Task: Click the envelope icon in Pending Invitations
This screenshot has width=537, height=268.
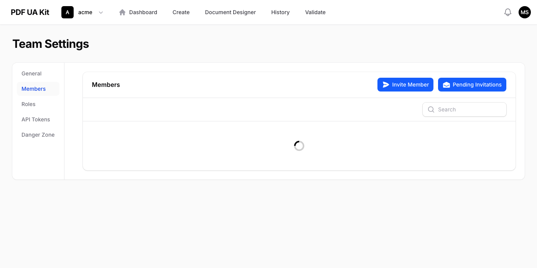Action: pyautogui.click(x=446, y=84)
